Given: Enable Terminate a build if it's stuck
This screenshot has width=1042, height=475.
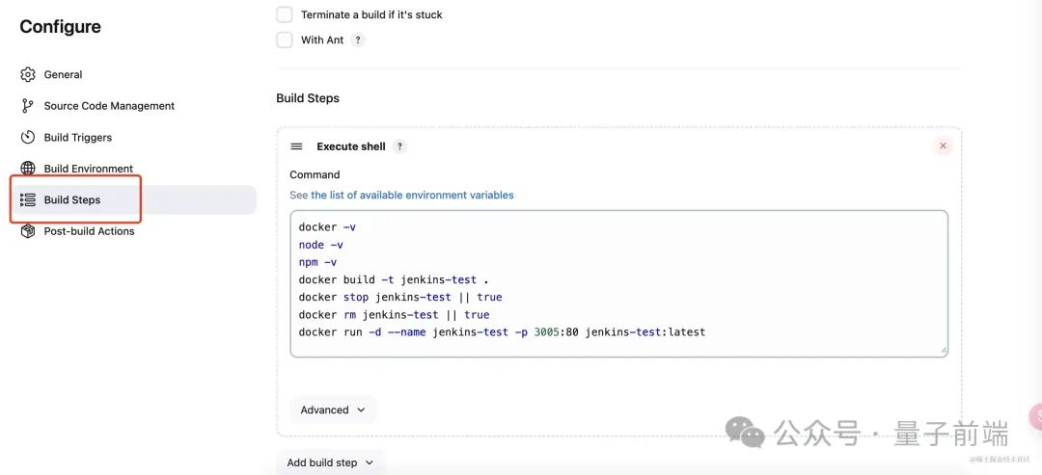Looking at the screenshot, I should point(285,14).
